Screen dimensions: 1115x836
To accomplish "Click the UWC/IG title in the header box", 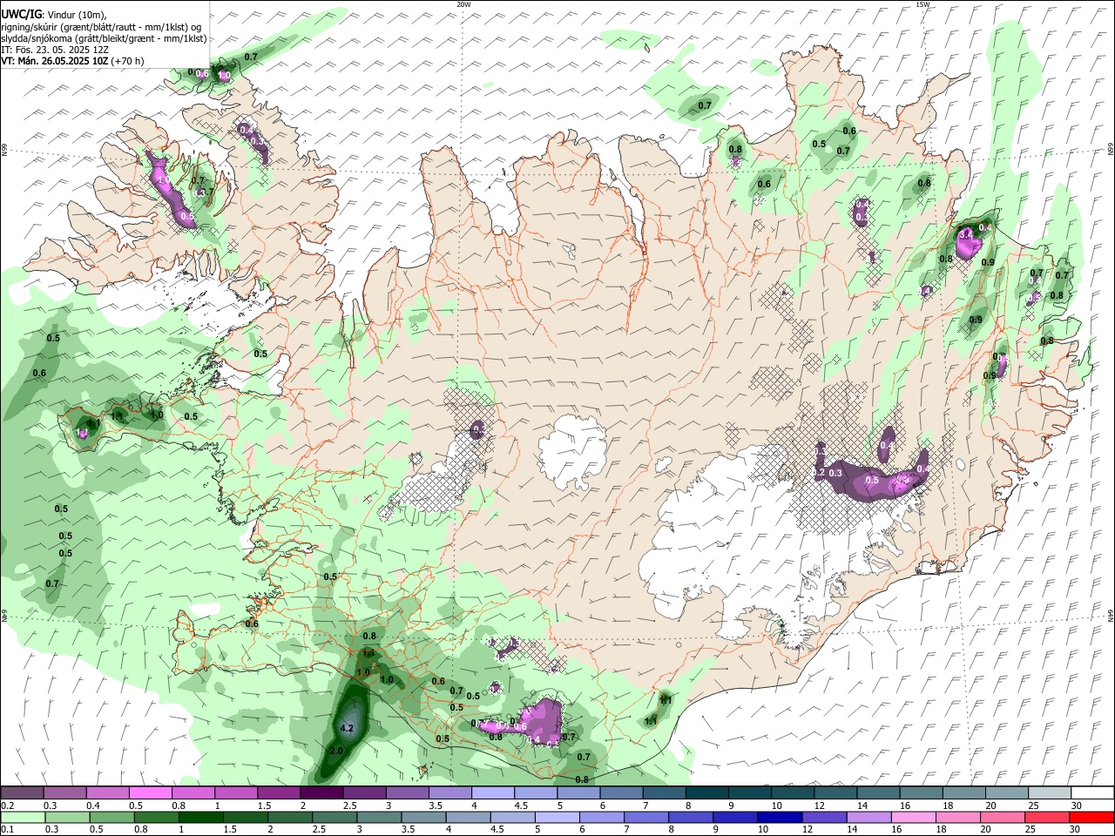I will (x=21, y=15).
